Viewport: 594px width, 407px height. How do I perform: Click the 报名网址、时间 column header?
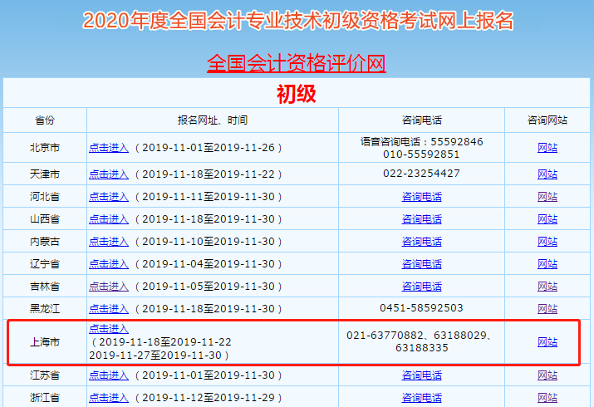click(x=212, y=120)
